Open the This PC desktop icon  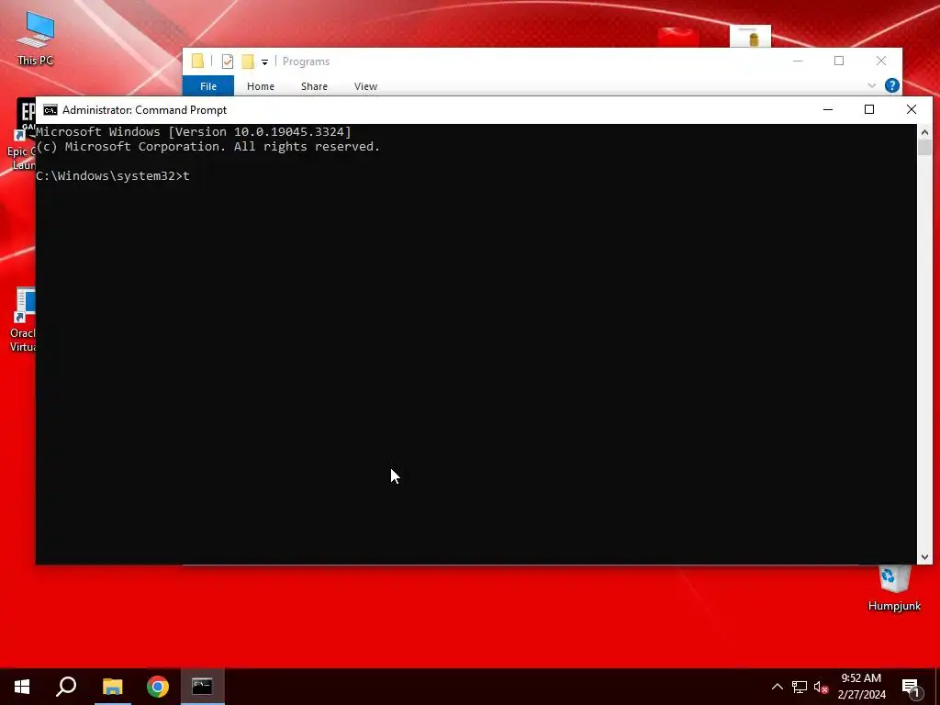[x=36, y=39]
